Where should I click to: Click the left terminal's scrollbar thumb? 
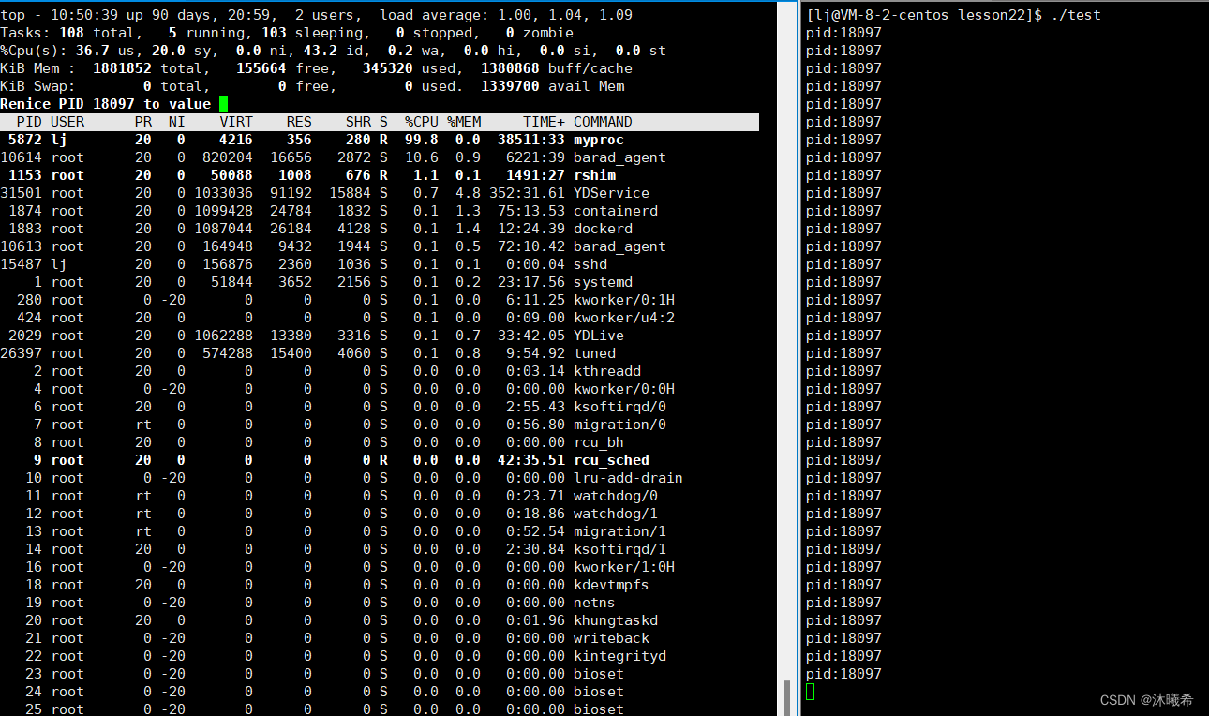(787, 698)
